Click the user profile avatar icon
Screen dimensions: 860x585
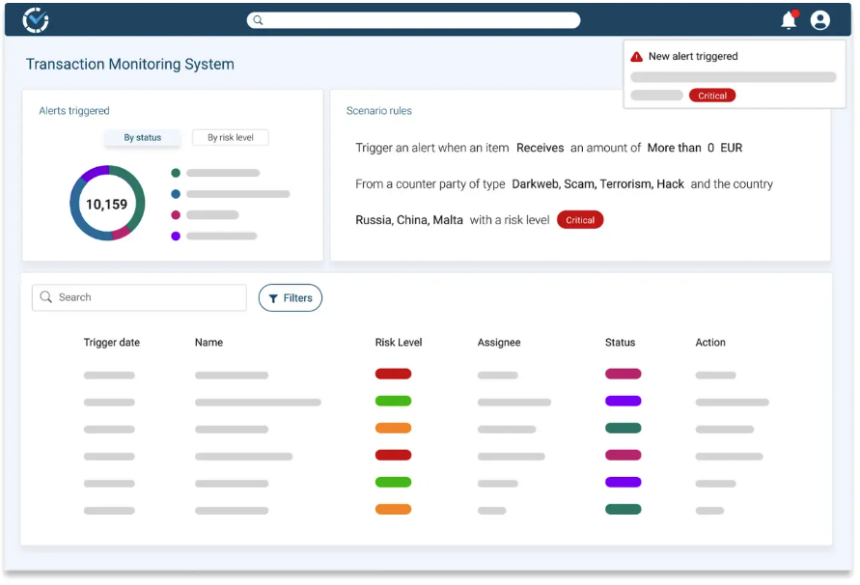click(820, 19)
